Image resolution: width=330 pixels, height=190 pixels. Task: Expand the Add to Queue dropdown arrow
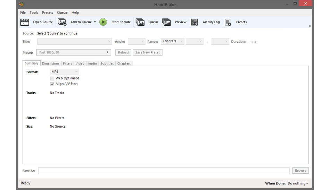tap(95, 22)
